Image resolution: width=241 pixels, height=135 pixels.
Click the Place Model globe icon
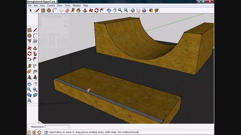[144, 10]
